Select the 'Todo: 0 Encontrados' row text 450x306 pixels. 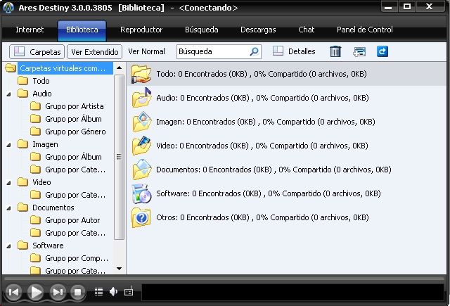(262, 74)
